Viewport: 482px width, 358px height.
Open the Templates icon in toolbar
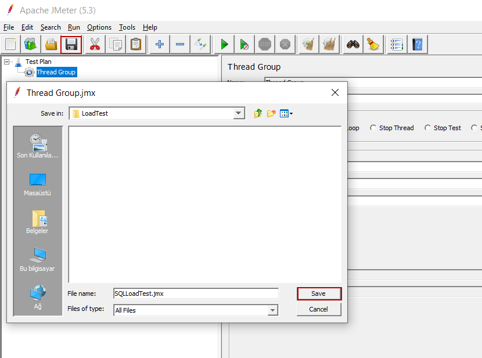[30, 44]
